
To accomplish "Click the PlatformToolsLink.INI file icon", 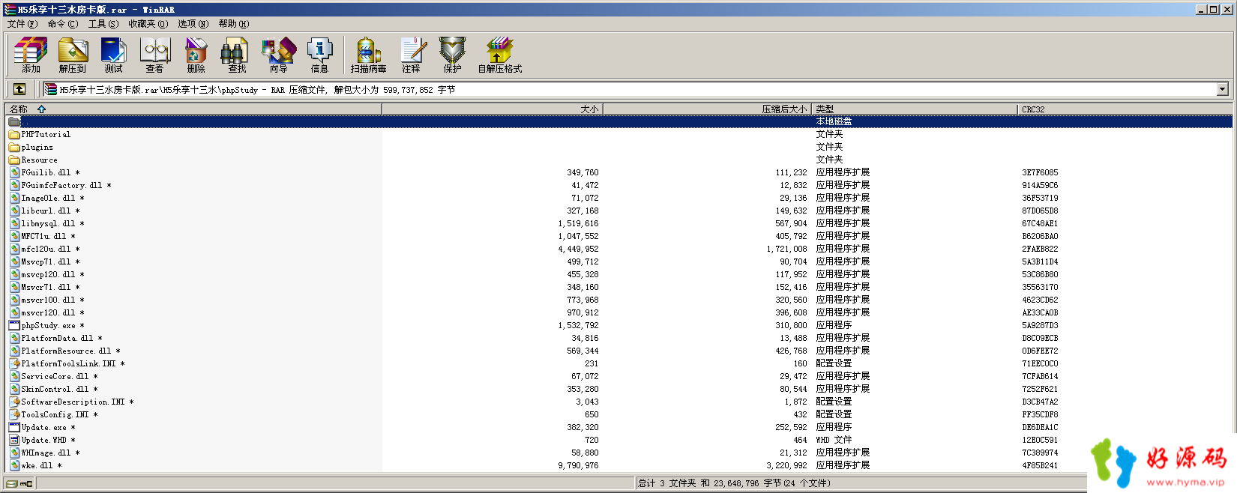I will point(14,363).
